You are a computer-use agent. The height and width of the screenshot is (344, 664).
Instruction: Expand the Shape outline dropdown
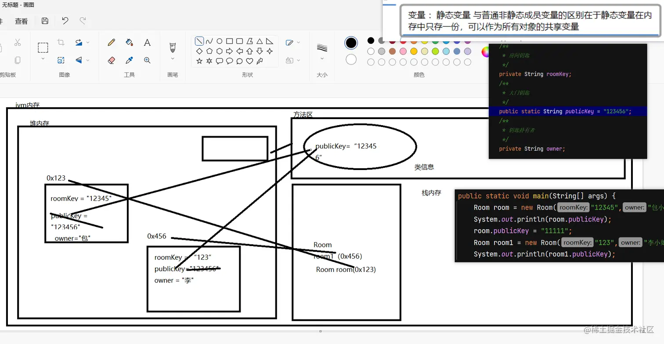pos(299,43)
